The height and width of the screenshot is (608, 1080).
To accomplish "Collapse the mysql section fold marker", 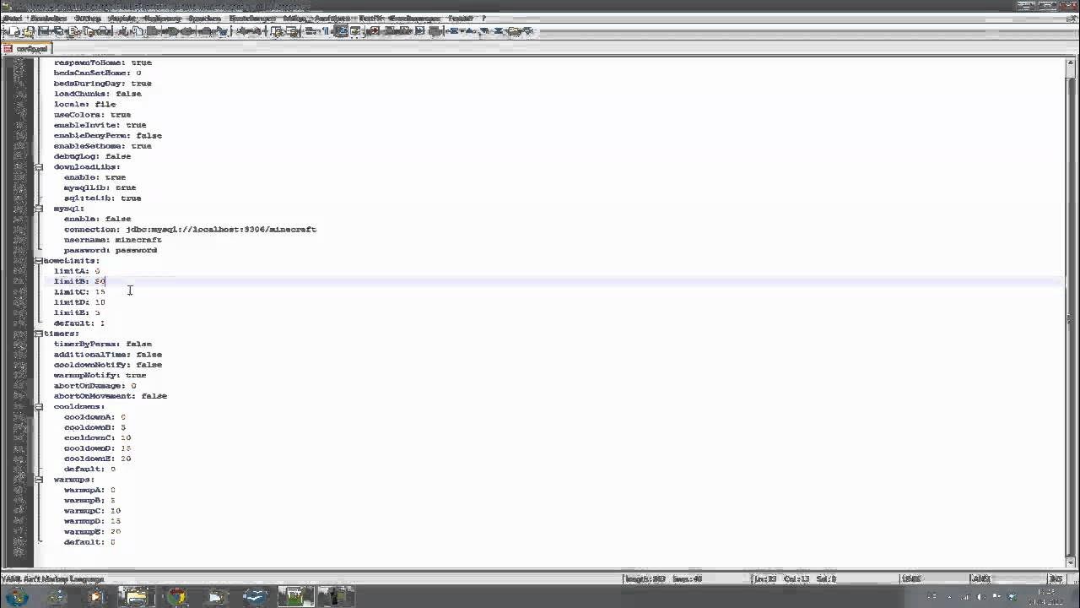I will 39,208.
